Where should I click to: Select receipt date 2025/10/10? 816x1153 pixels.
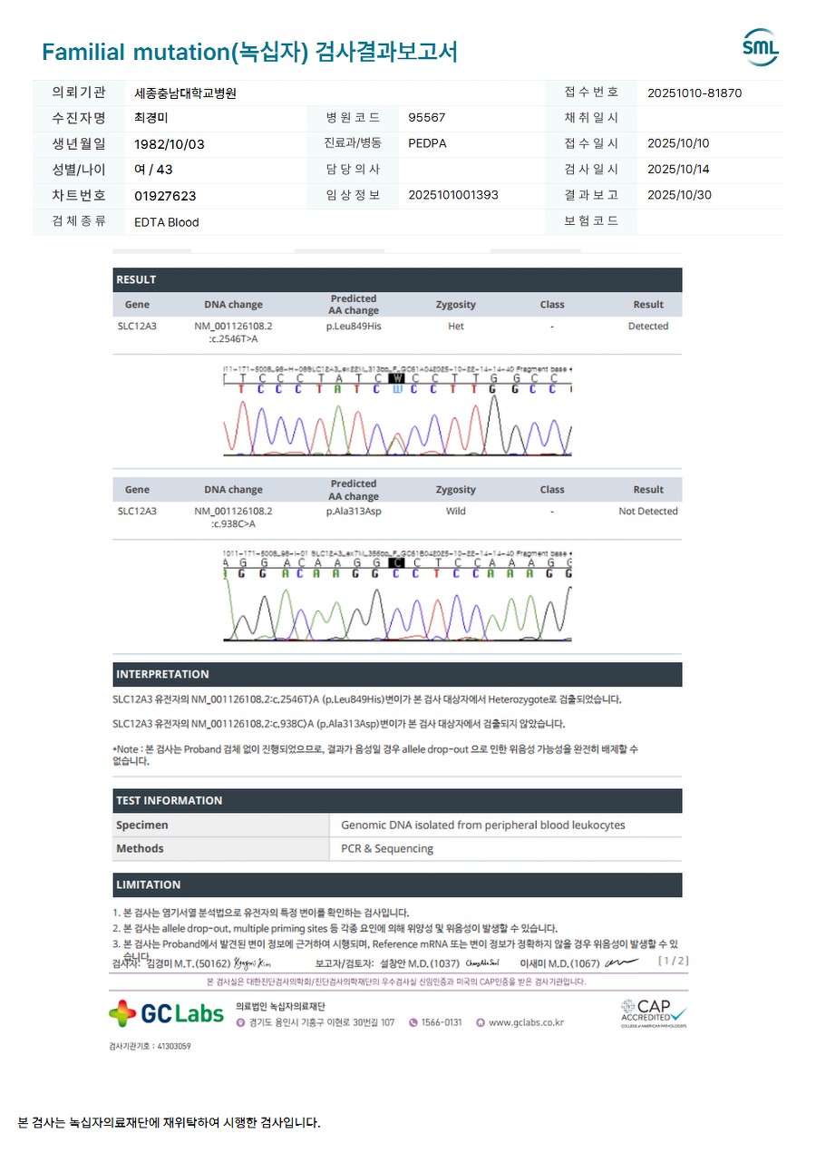[678, 143]
